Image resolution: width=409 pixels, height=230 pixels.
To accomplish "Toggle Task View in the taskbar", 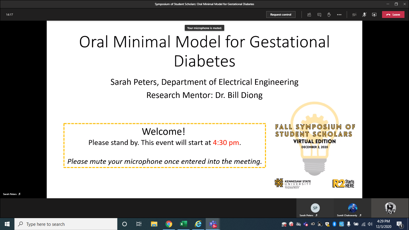I will (139, 224).
